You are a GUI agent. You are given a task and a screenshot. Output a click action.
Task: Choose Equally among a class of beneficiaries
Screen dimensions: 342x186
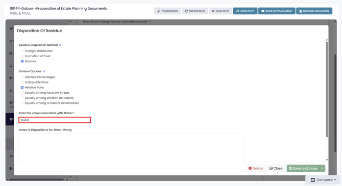[22, 103]
